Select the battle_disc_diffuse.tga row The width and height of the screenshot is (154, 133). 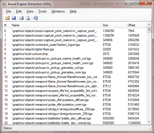coord(75,118)
